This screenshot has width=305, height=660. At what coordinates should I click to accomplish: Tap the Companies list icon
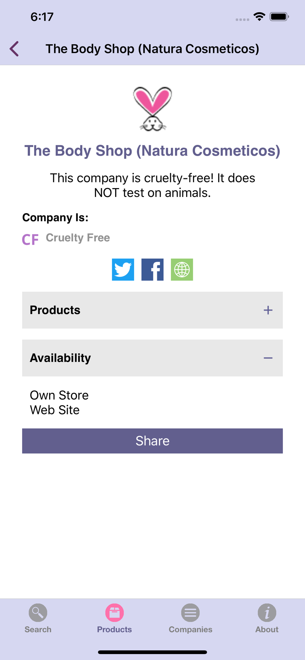(190, 613)
